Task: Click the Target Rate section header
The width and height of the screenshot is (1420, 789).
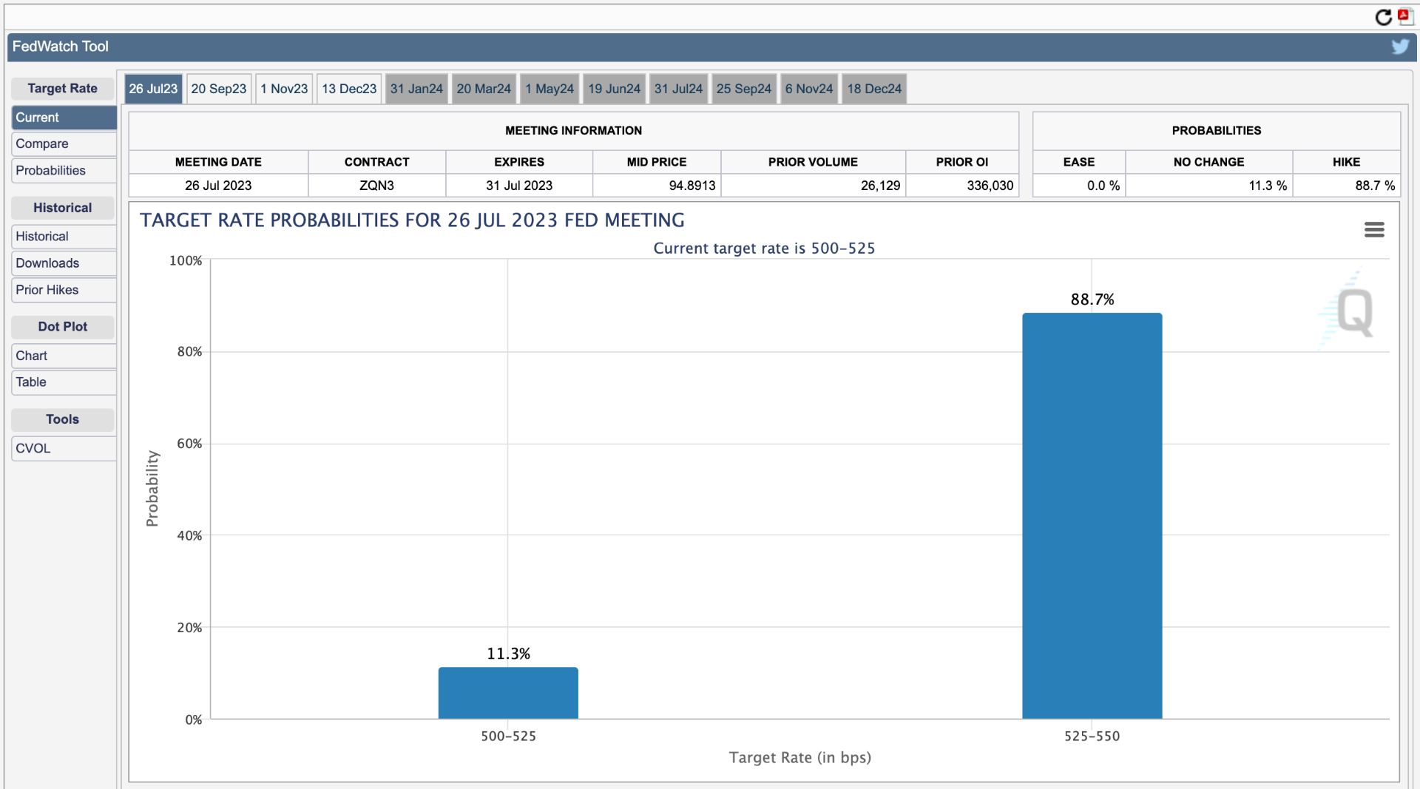Action: point(63,89)
